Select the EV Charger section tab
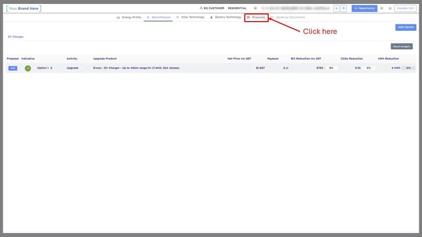The width and height of the screenshot is (422, 237). 16,37
